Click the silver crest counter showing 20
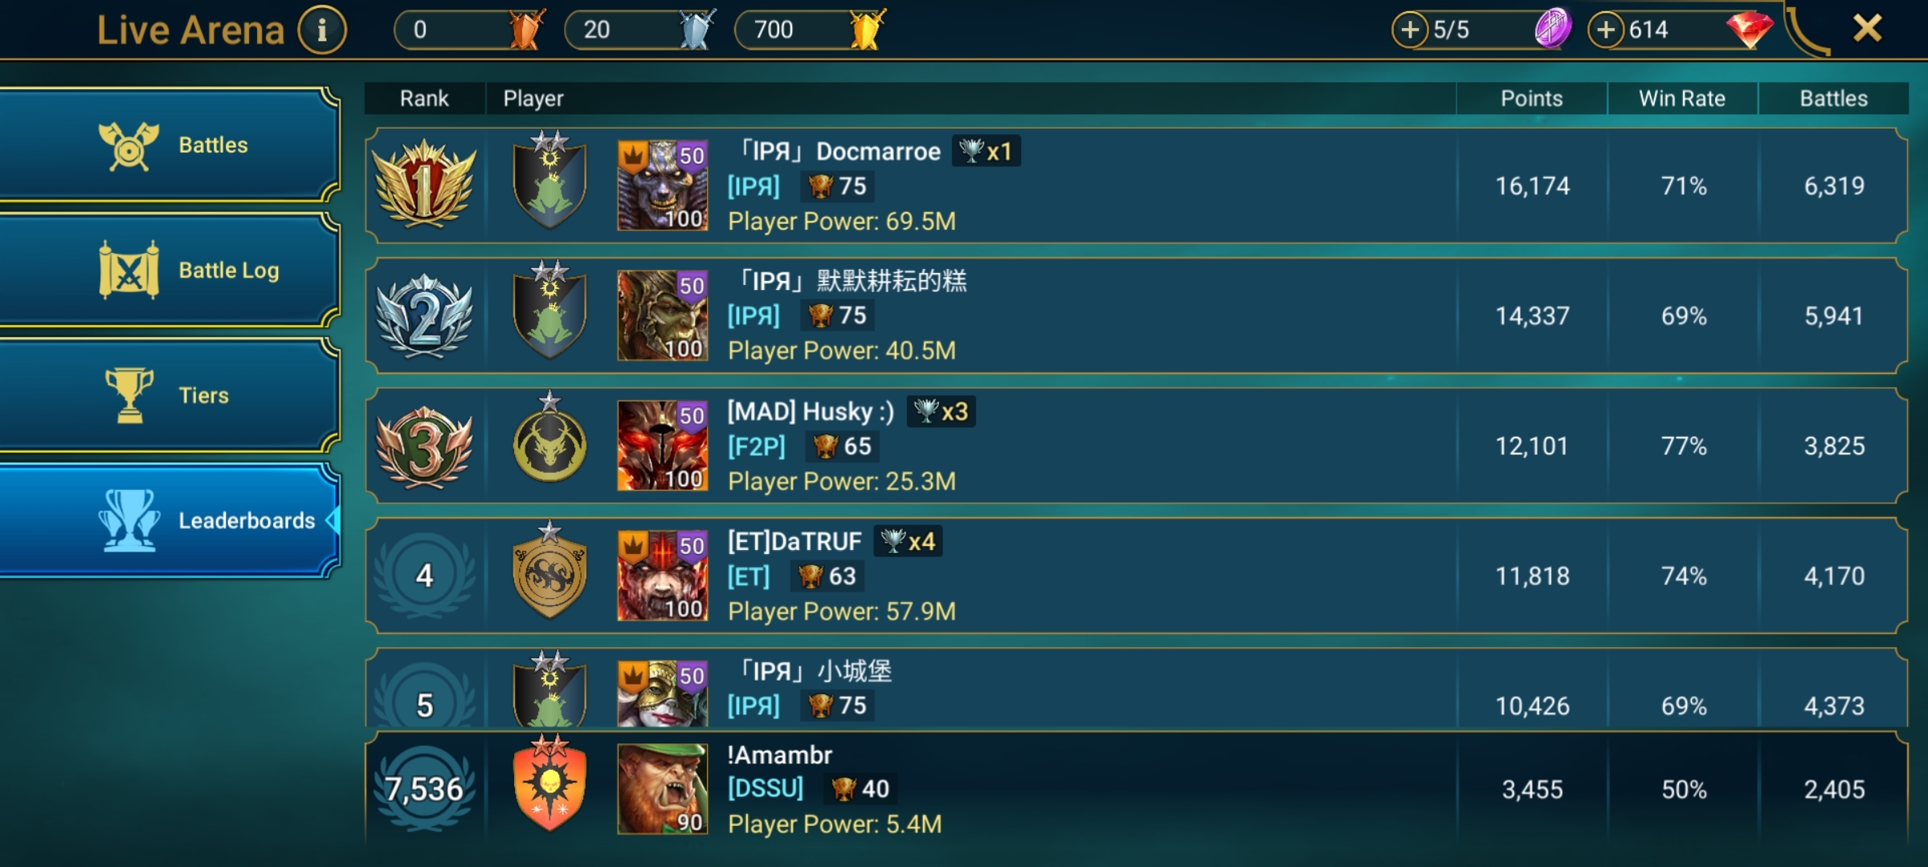This screenshot has height=867, width=1928. (x=639, y=30)
